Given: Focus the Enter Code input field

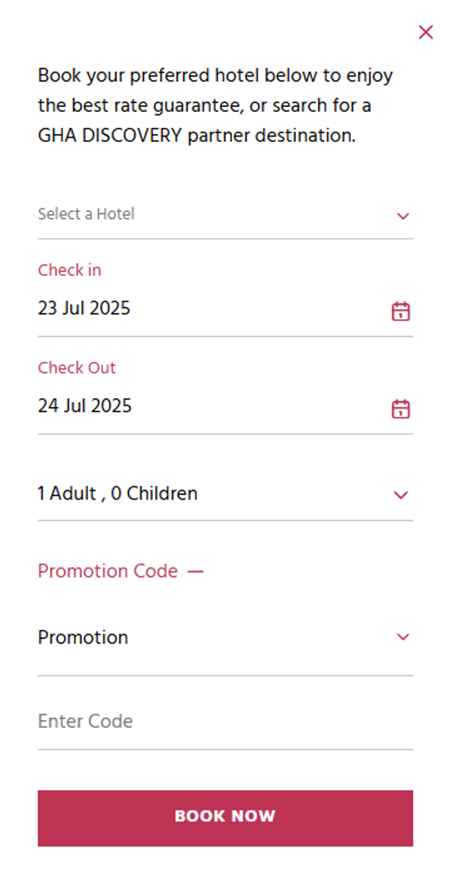Looking at the screenshot, I should [225, 722].
